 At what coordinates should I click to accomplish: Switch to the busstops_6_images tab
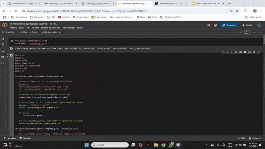(x=98, y=3)
